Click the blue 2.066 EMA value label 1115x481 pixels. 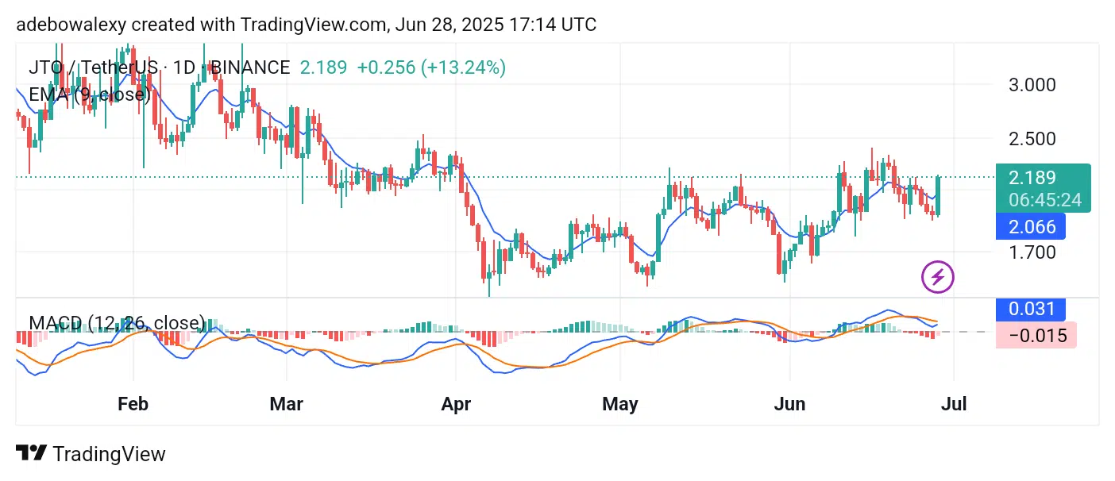1032,227
